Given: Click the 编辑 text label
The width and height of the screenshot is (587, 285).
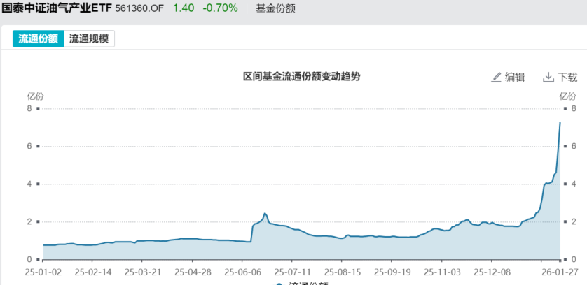Looking at the screenshot, I should pyautogui.click(x=515, y=77).
